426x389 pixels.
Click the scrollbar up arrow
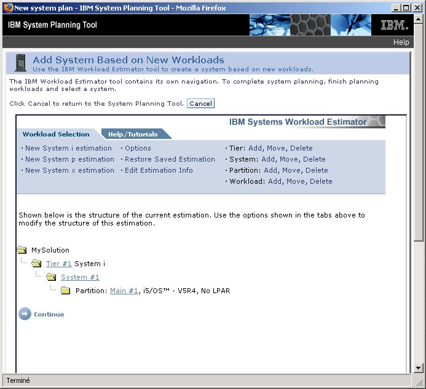[x=419, y=19]
